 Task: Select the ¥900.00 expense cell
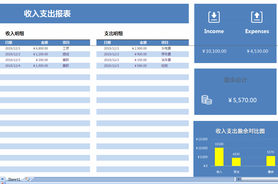tap(141, 54)
